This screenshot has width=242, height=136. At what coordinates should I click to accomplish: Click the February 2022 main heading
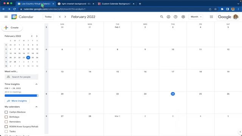click(83, 17)
